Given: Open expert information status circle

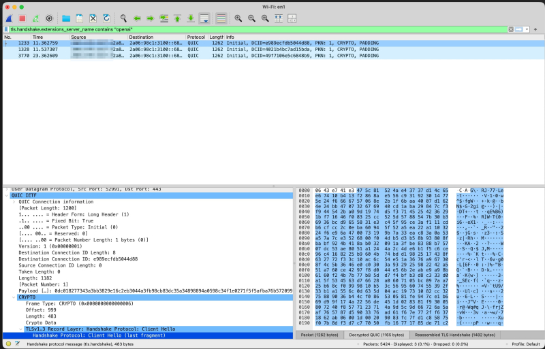Looking at the screenshot, I should tap(9, 344).
